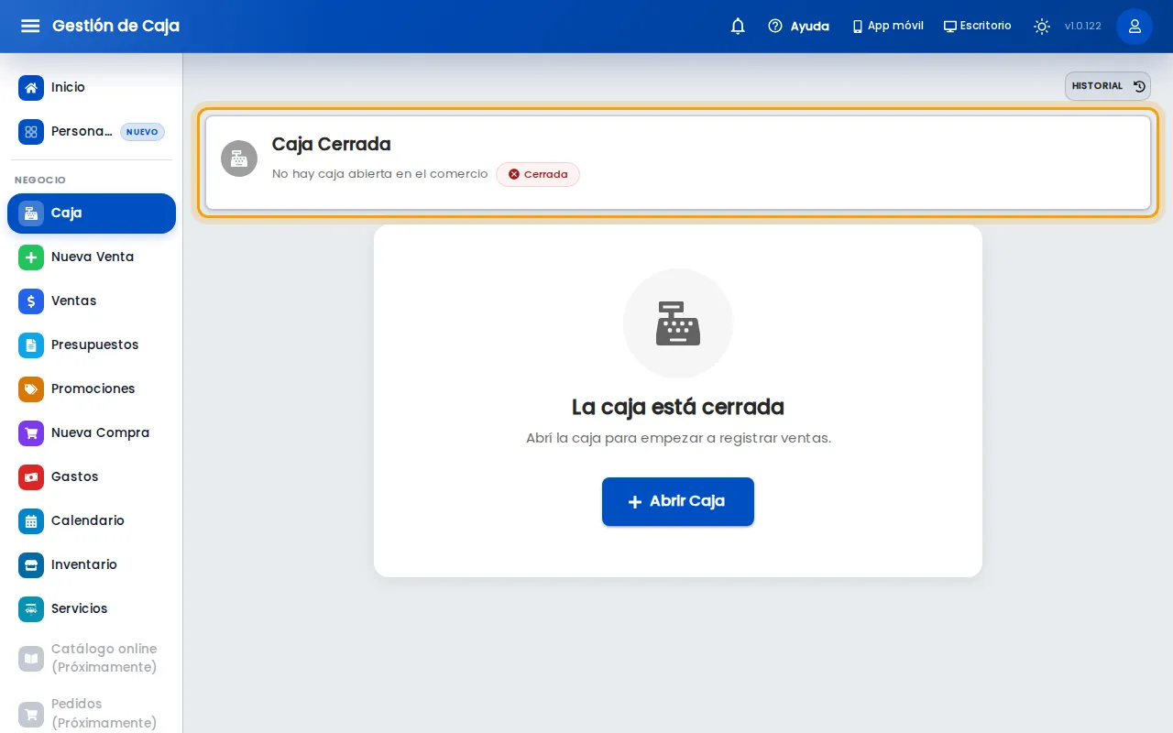Click the cash register icon in Caja Cerrada card
This screenshot has width=1173, height=733.
239,159
